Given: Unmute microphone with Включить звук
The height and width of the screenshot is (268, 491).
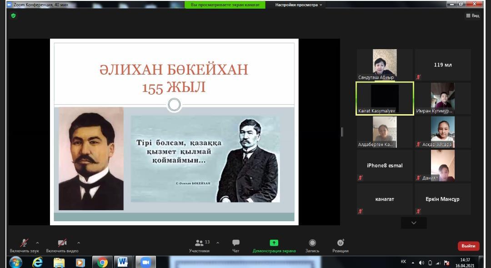Looking at the screenshot, I should pos(24,243).
